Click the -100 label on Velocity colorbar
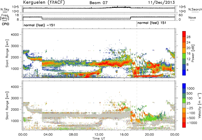The image size is (202, 140). 191,113
